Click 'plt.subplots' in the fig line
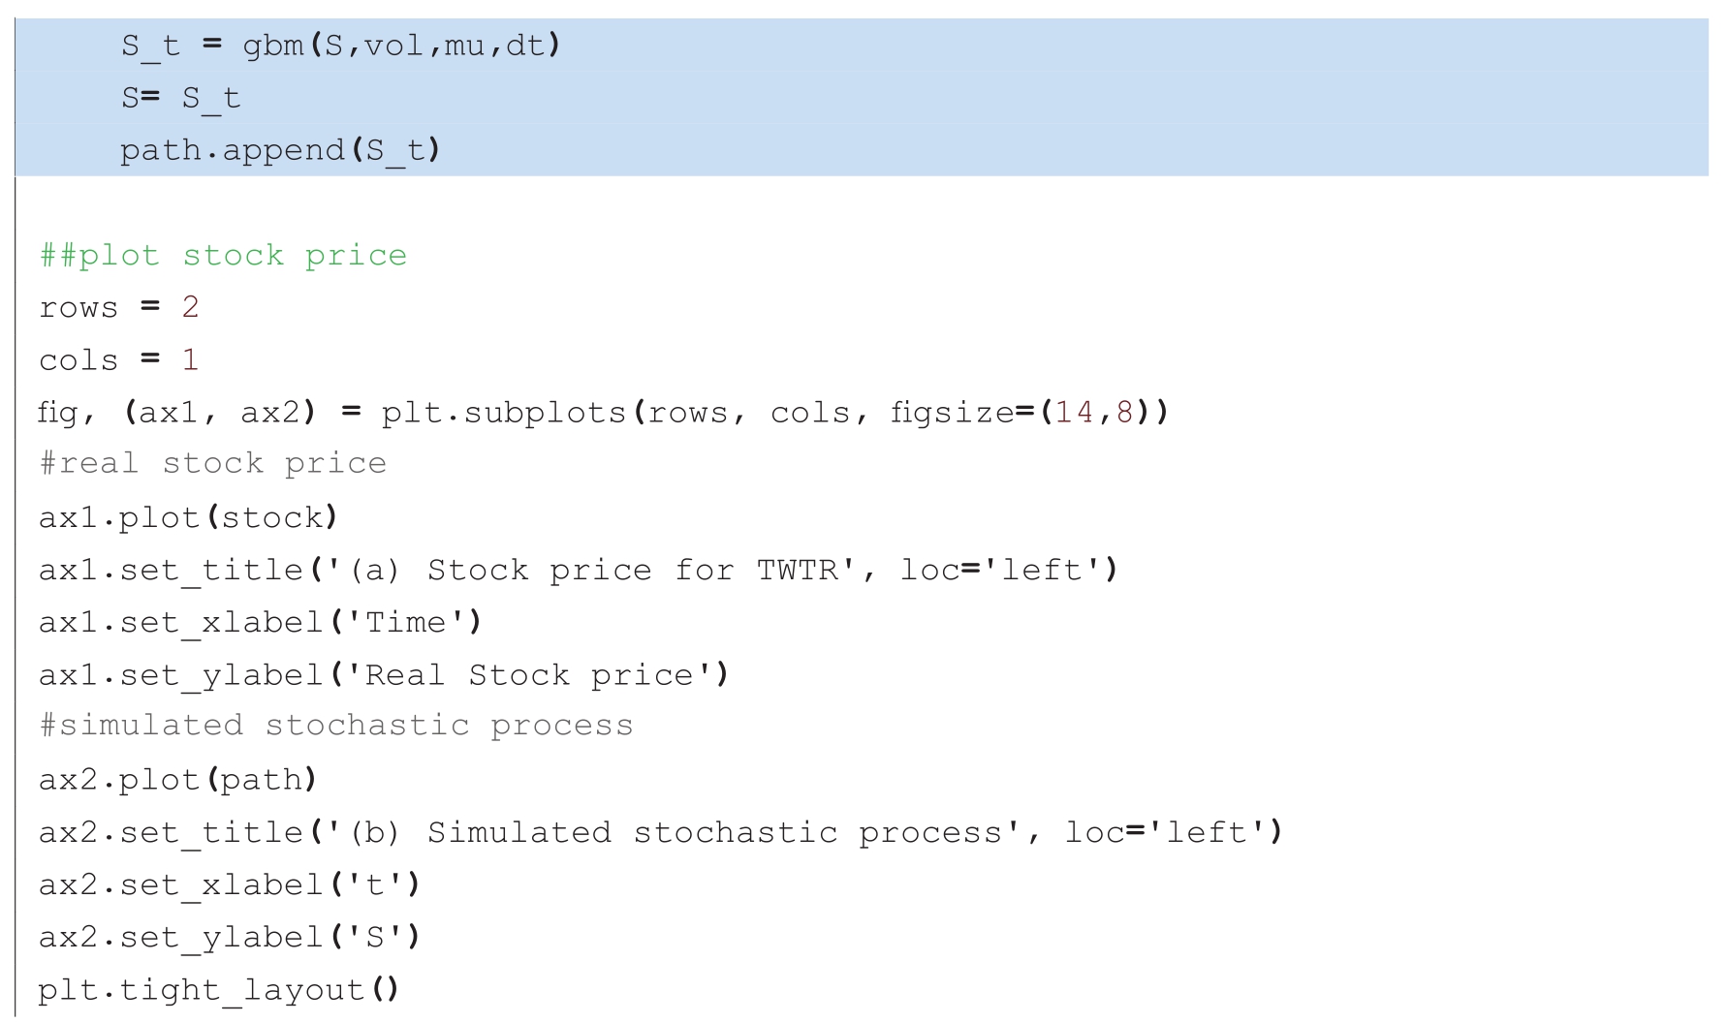Screen dimensions: 1728x1023 (504, 413)
